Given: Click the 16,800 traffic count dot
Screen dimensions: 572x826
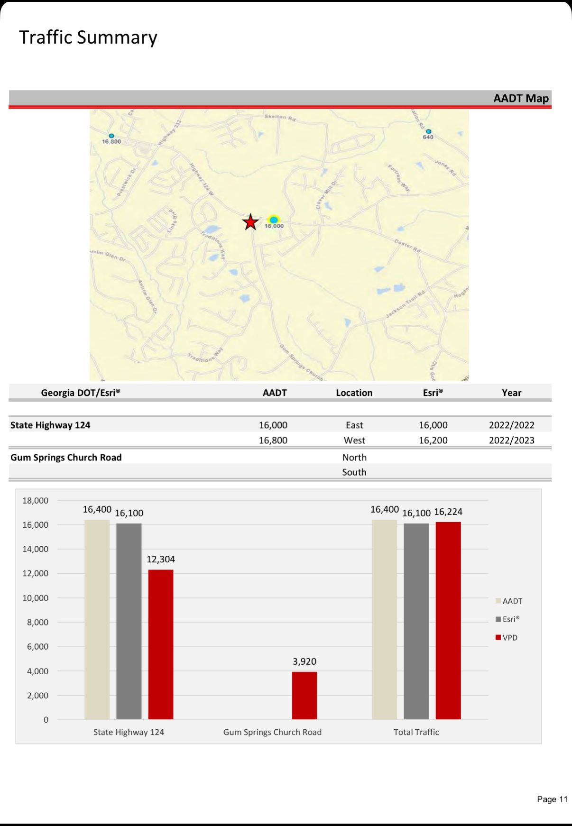Looking at the screenshot, I should 111,136.
